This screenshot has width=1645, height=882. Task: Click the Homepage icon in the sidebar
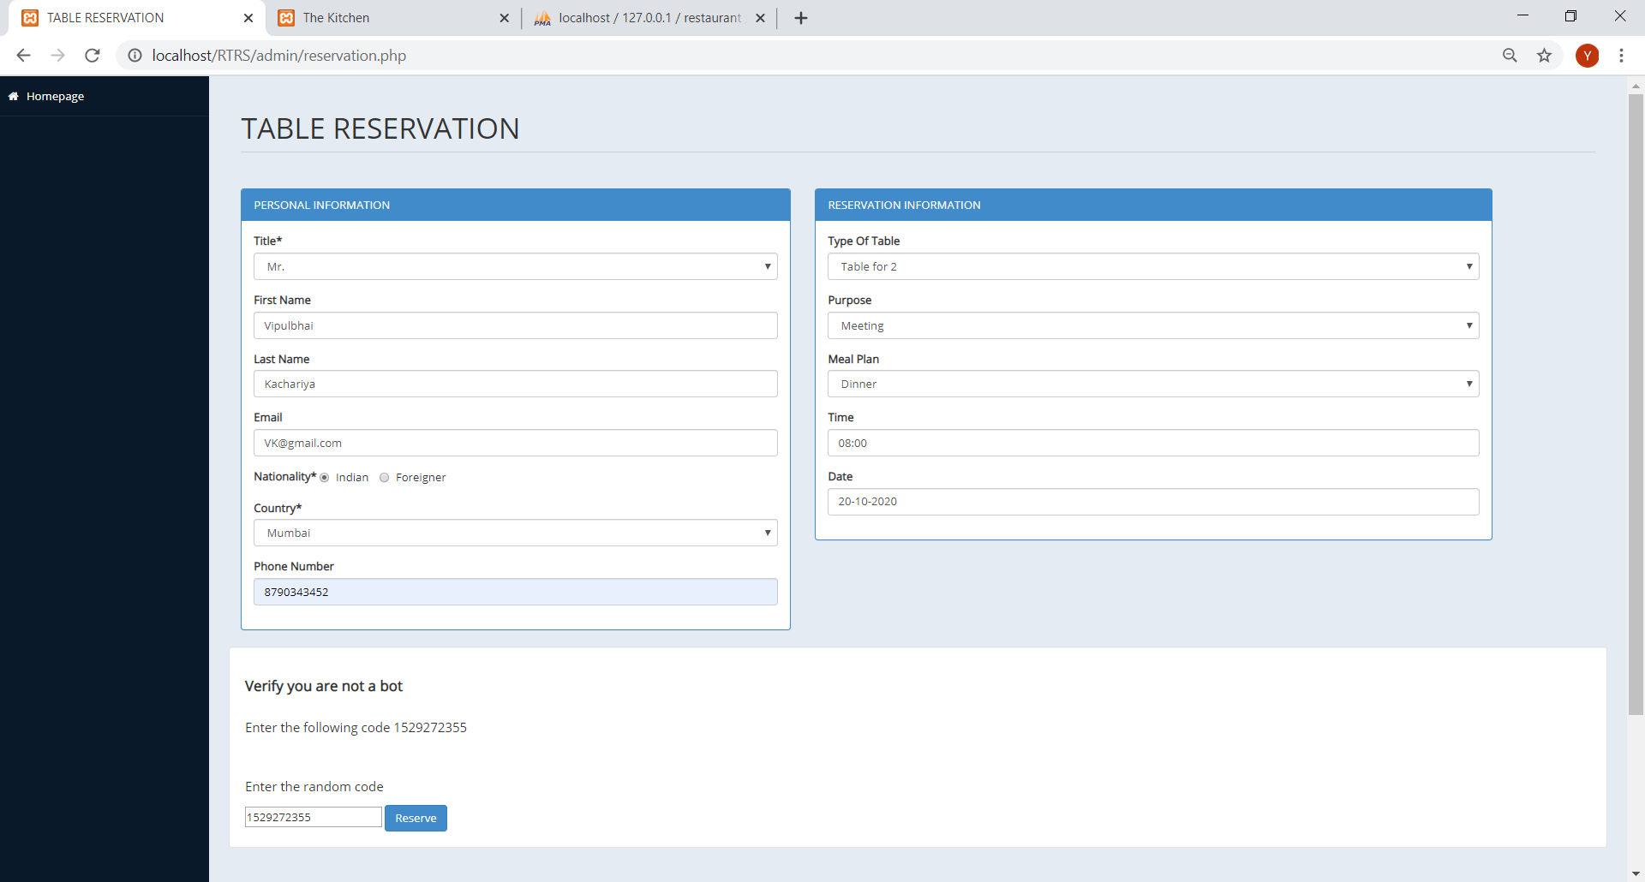[13, 95]
